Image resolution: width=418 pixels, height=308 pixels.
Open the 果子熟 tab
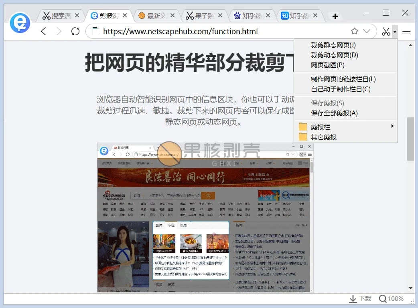click(204, 16)
